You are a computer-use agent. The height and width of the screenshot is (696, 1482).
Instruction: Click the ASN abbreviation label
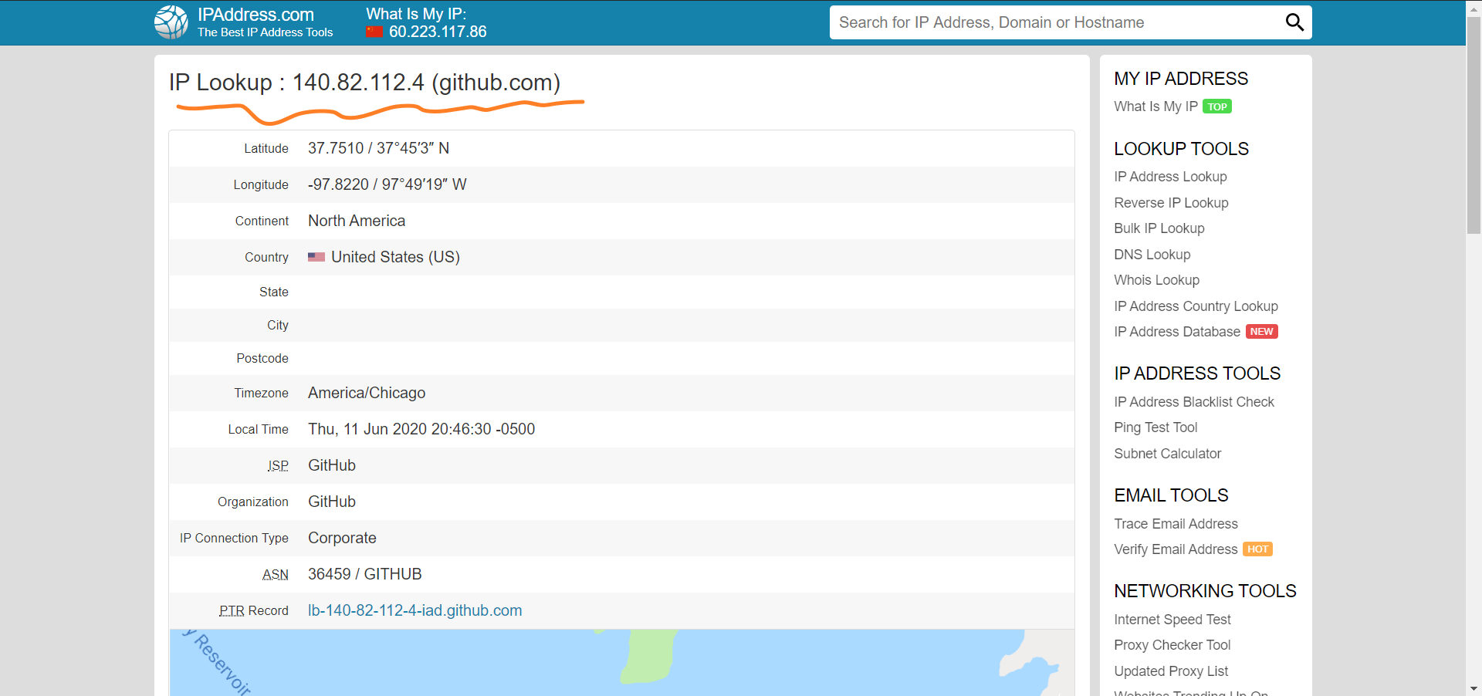275,574
